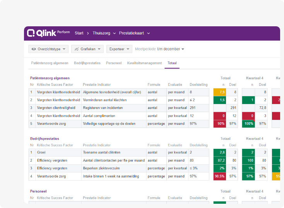
Task: Click 'Algemene tevredenheid (overall cijfer)' indicator
Action: [112, 92]
